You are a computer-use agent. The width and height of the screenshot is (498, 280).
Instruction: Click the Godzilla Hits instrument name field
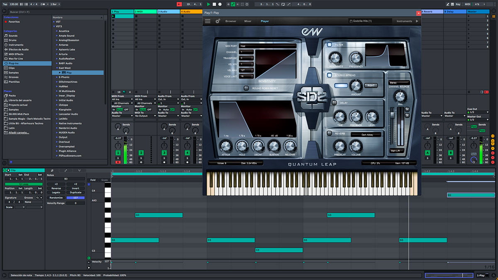tap(370, 21)
